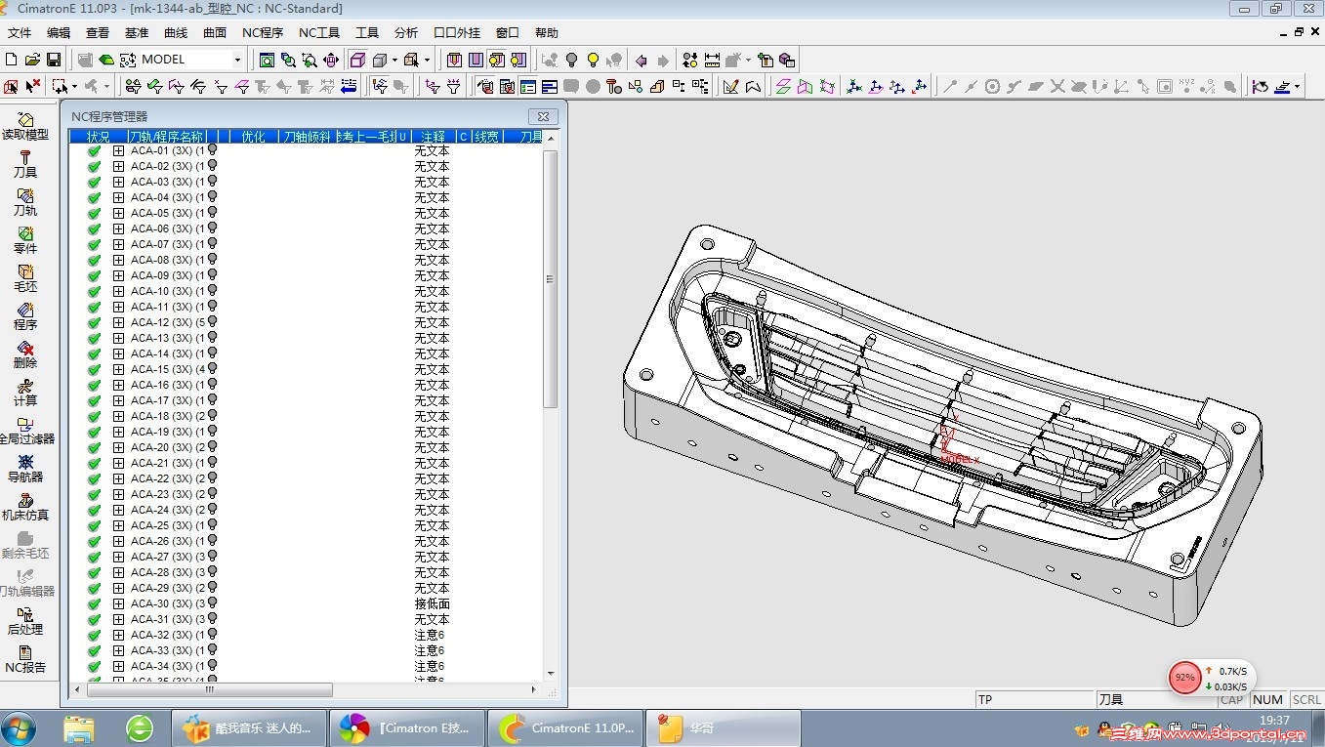The image size is (1325, 747).
Task: Click the 优化 column header
Action: point(253,137)
